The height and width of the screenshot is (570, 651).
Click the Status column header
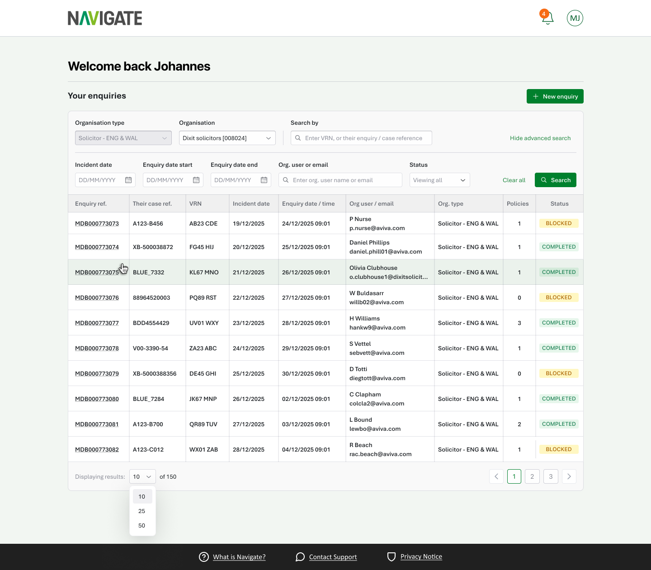[x=560, y=203]
